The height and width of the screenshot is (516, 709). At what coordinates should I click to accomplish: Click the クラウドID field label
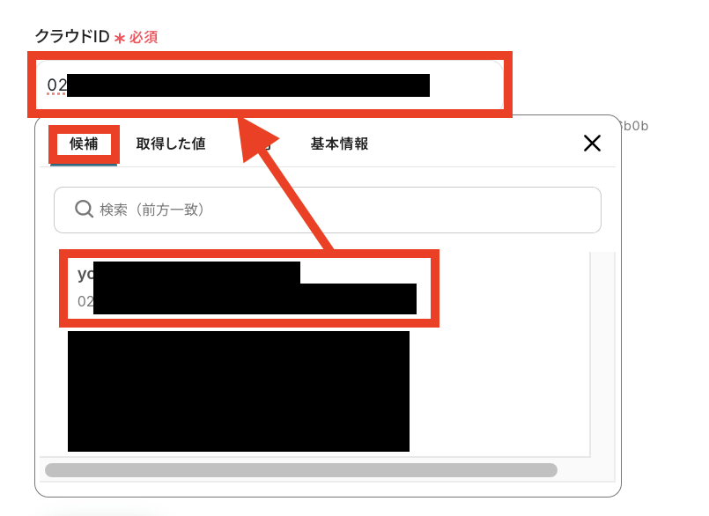click(x=72, y=36)
